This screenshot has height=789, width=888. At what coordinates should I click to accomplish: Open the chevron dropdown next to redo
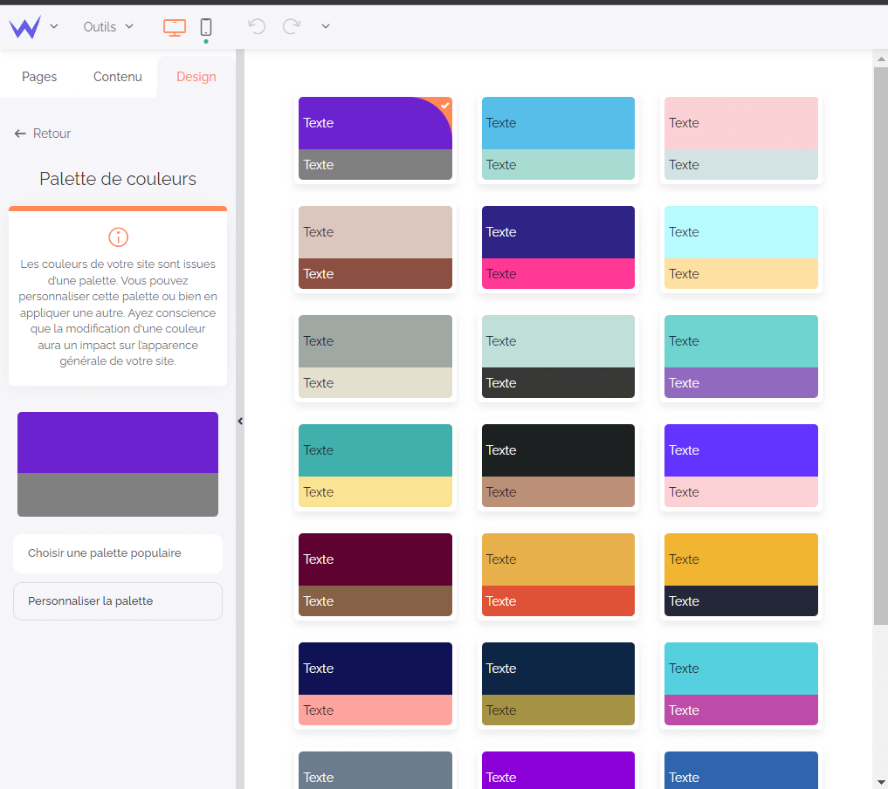325,26
